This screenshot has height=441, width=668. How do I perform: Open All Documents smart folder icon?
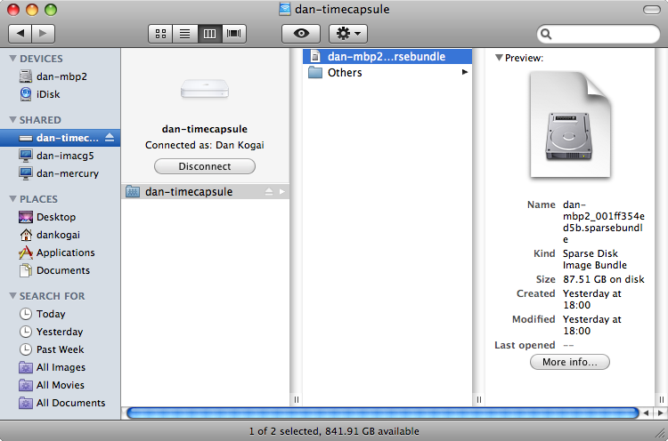coord(26,403)
